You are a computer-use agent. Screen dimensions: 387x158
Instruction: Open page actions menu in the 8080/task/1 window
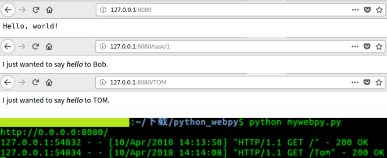point(355,46)
